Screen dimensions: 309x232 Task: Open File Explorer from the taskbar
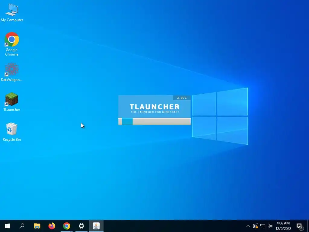(37, 226)
